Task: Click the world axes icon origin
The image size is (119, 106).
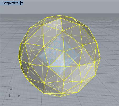Action: point(10,97)
